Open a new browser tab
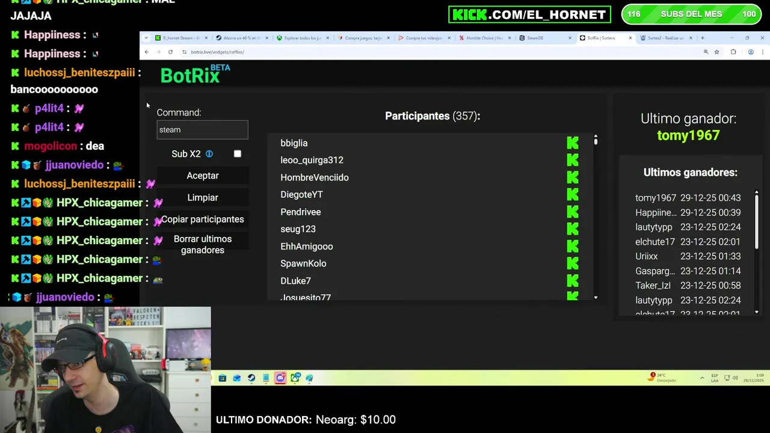Screen dimensions: 770x433 point(702,38)
